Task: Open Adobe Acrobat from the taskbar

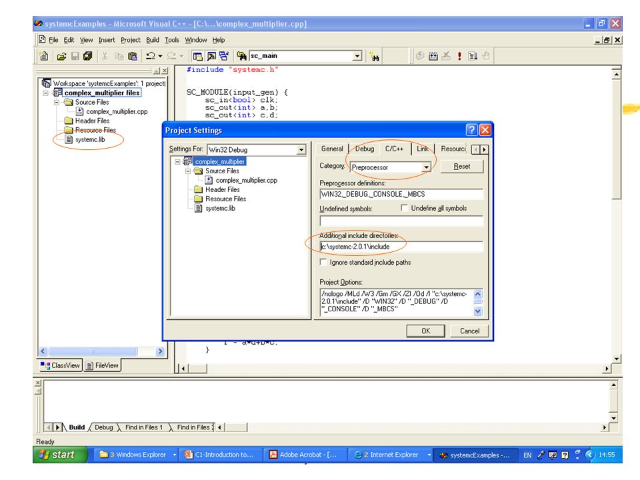Action: pyautogui.click(x=304, y=455)
